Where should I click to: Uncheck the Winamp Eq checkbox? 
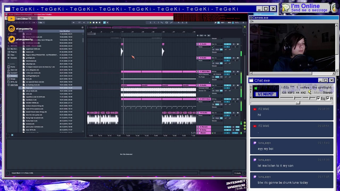[x=318, y=99]
